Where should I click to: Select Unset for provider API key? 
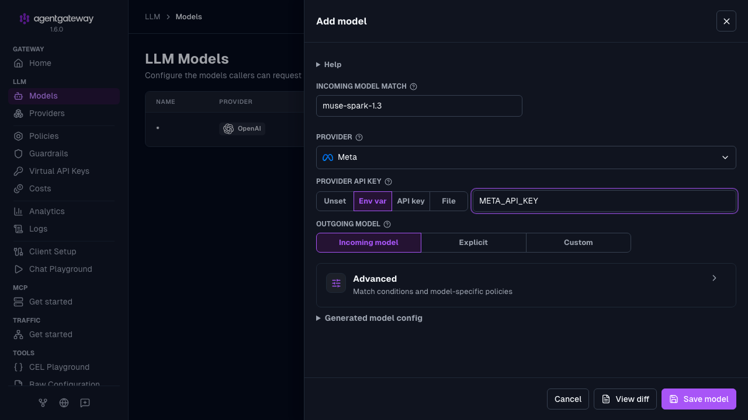335,201
